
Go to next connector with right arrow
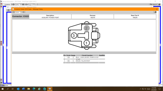[23, 12]
